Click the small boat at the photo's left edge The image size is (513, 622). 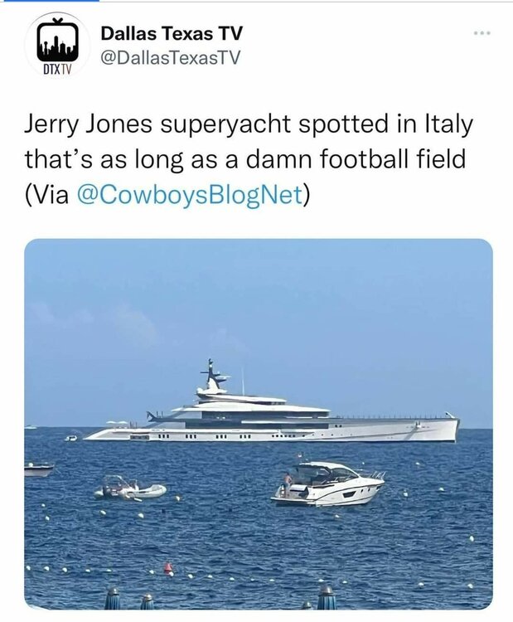(39, 469)
